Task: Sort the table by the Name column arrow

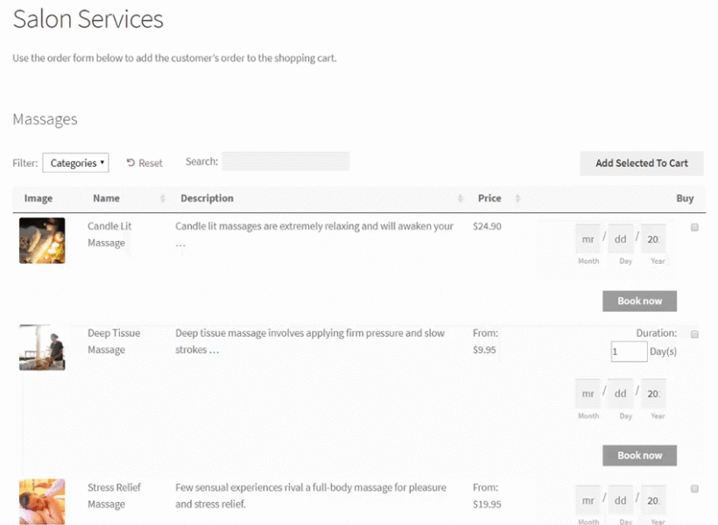Action: point(165,198)
